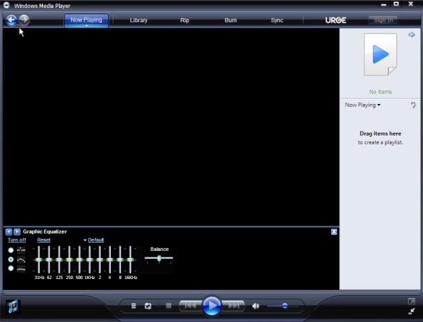Click the 1KHz equalizer slider
This screenshot has width=423, height=322.
(x=89, y=260)
